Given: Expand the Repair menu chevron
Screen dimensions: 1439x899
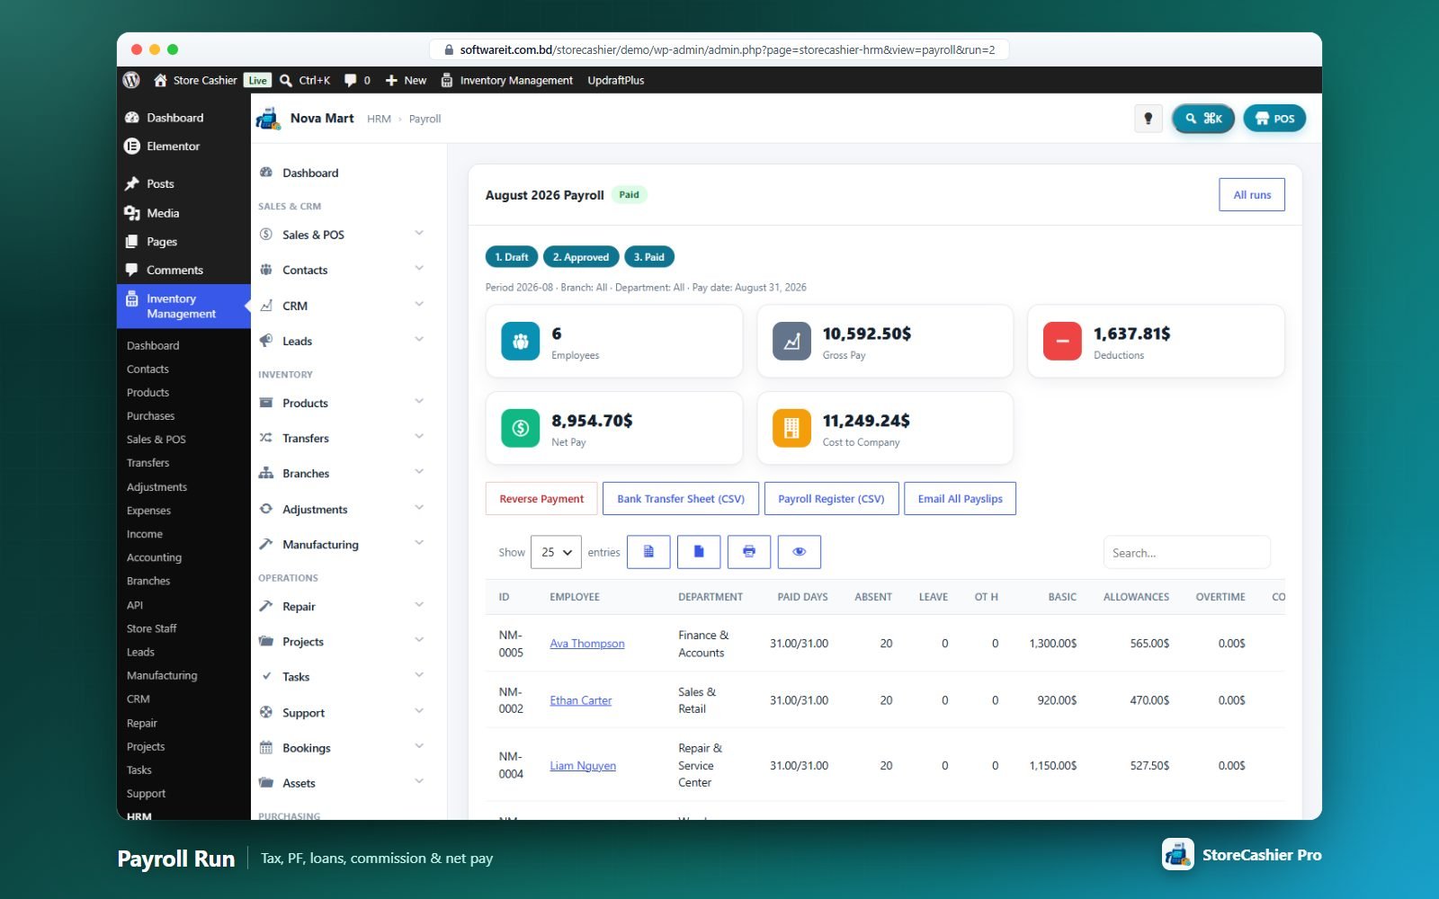Looking at the screenshot, I should [x=419, y=605].
